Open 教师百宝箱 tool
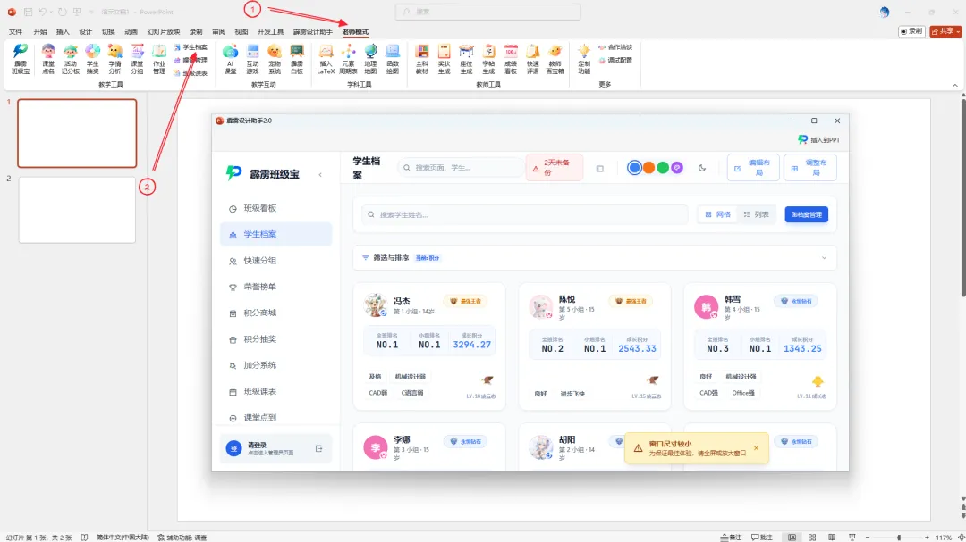 [555, 59]
